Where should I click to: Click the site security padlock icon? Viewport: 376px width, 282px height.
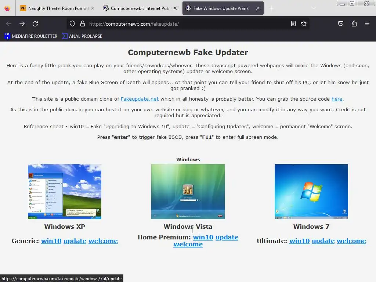click(x=83, y=24)
